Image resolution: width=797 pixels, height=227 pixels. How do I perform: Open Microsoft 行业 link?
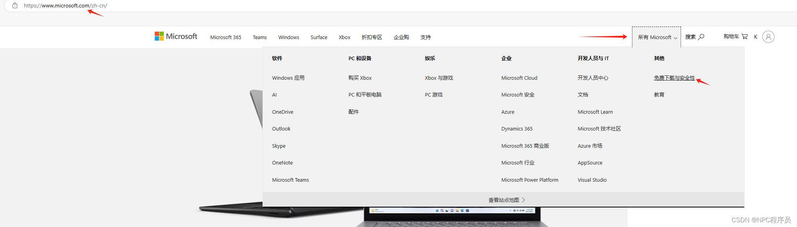(x=518, y=163)
